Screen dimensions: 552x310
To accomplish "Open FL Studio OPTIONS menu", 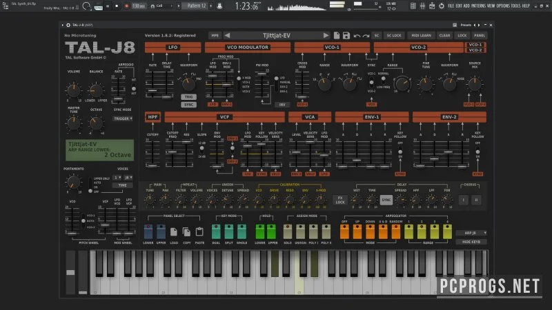I will click(503, 6).
